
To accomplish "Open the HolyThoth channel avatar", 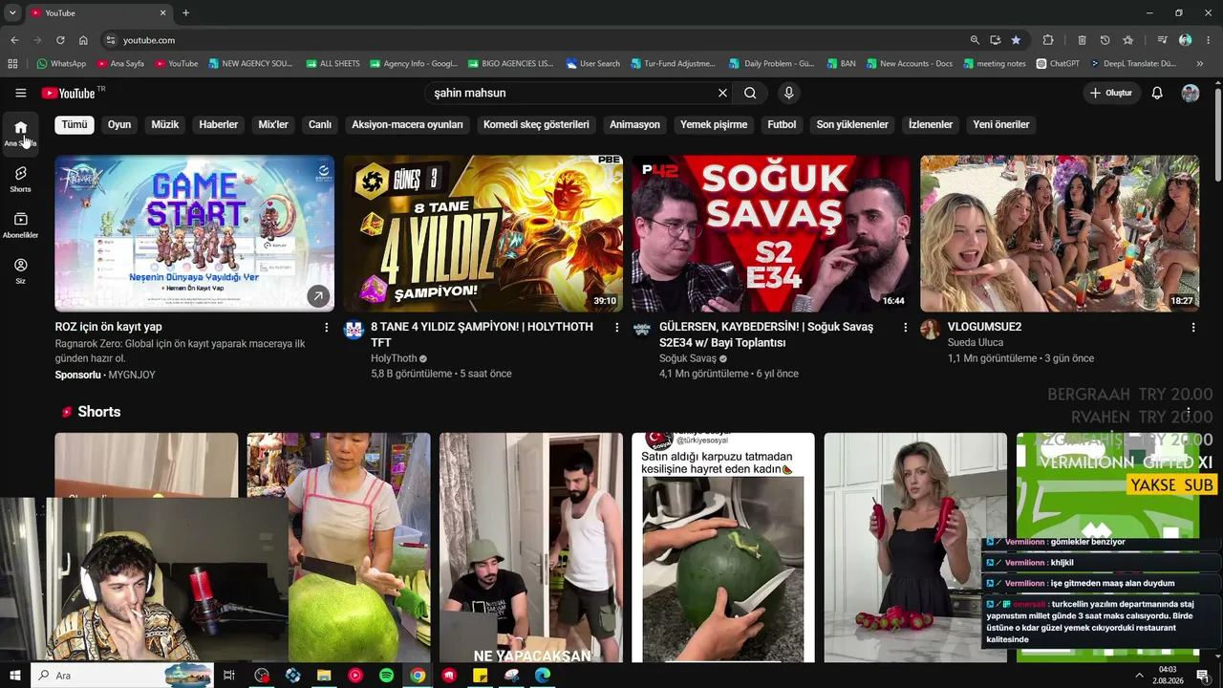I will click(354, 330).
